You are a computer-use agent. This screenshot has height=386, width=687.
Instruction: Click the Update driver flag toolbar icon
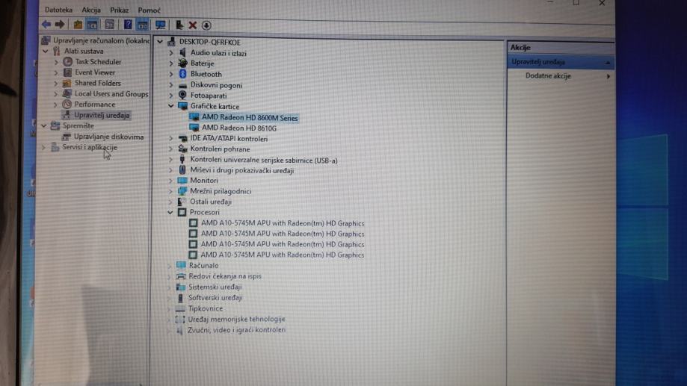tap(179, 25)
